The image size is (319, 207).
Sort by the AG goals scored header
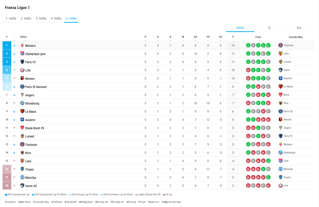click(195, 37)
